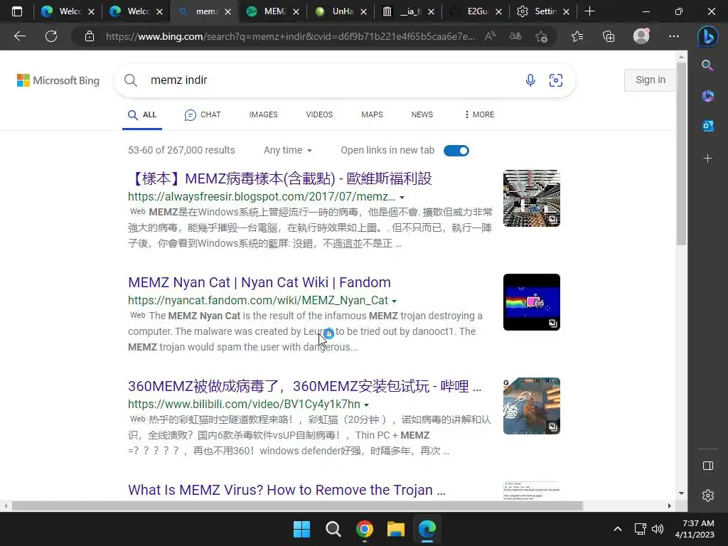
Task: Open the 360MEMZ bilibili video result
Action: [x=304, y=386]
